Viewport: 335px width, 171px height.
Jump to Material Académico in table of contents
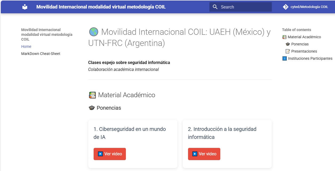(x=304, y=37)
